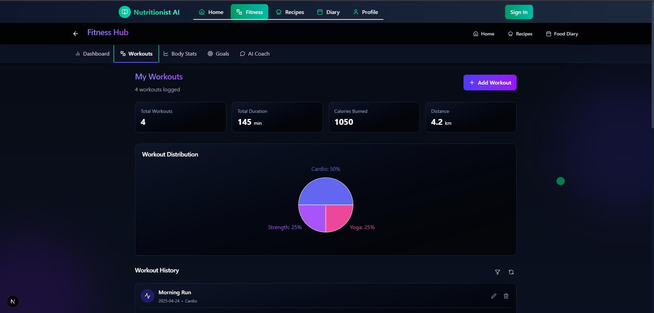Select the Workouts tab

[136, 54]
